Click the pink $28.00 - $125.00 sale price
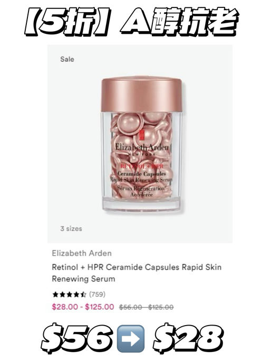This screenshot has width=270, height=361. pos(83,307)
